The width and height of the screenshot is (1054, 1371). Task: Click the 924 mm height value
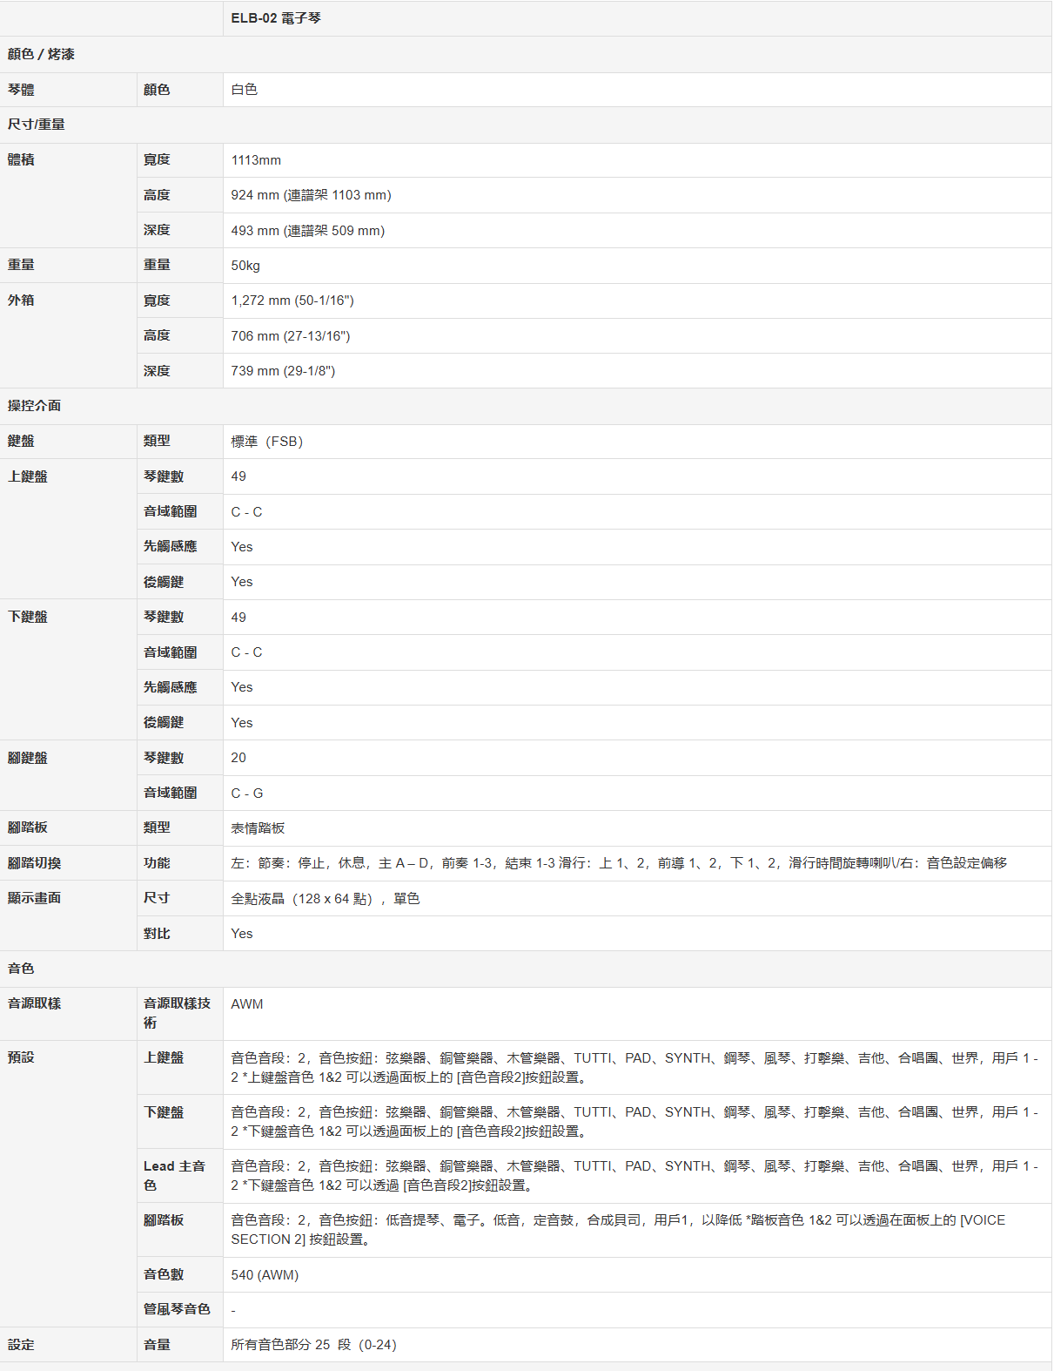[x=311, y=195]
